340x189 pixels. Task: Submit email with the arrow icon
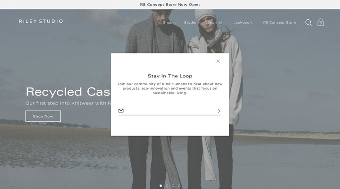tap(219, 111)
